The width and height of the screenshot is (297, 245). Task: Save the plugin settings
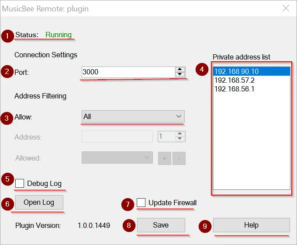click(x=161, y=225)
